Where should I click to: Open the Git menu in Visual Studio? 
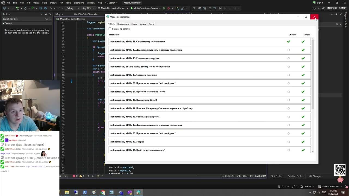pyautogui.click(x=28, y=3)
